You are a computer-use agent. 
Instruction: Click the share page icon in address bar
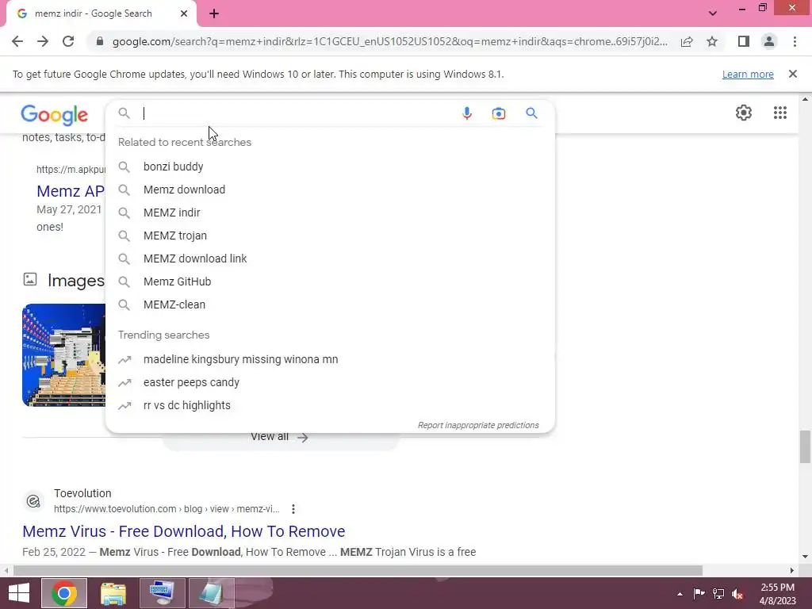coord(687,41)
